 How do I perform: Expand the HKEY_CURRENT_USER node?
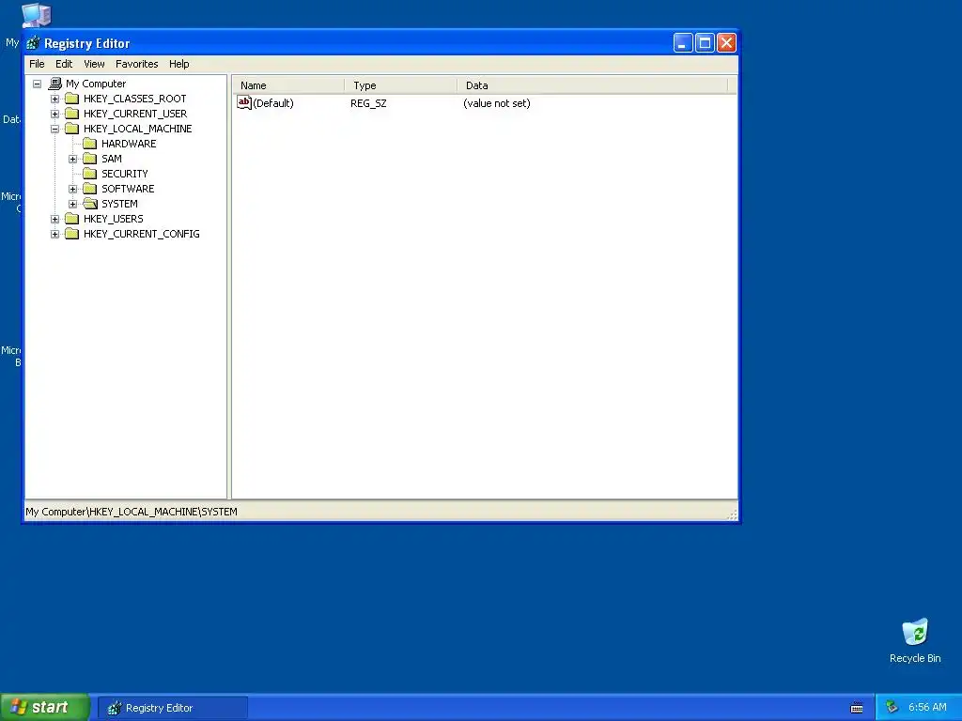coord(55,114)
